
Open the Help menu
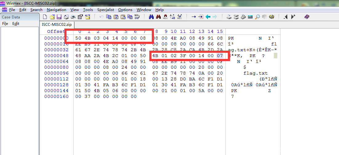(159, 10)
